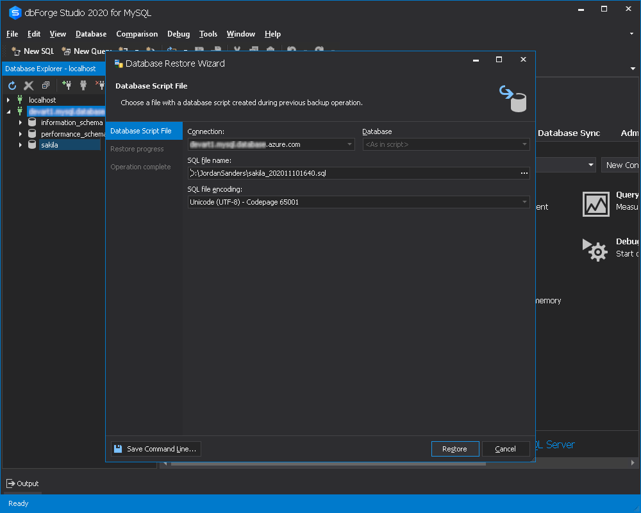Viewport: 641px width, 513px height.
Task: Expand the sakila database node
Action: [20, 145]
